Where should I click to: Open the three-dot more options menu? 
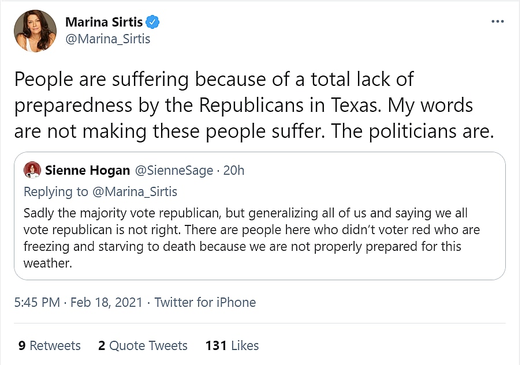pyautogui.click(x=497, y=21)
